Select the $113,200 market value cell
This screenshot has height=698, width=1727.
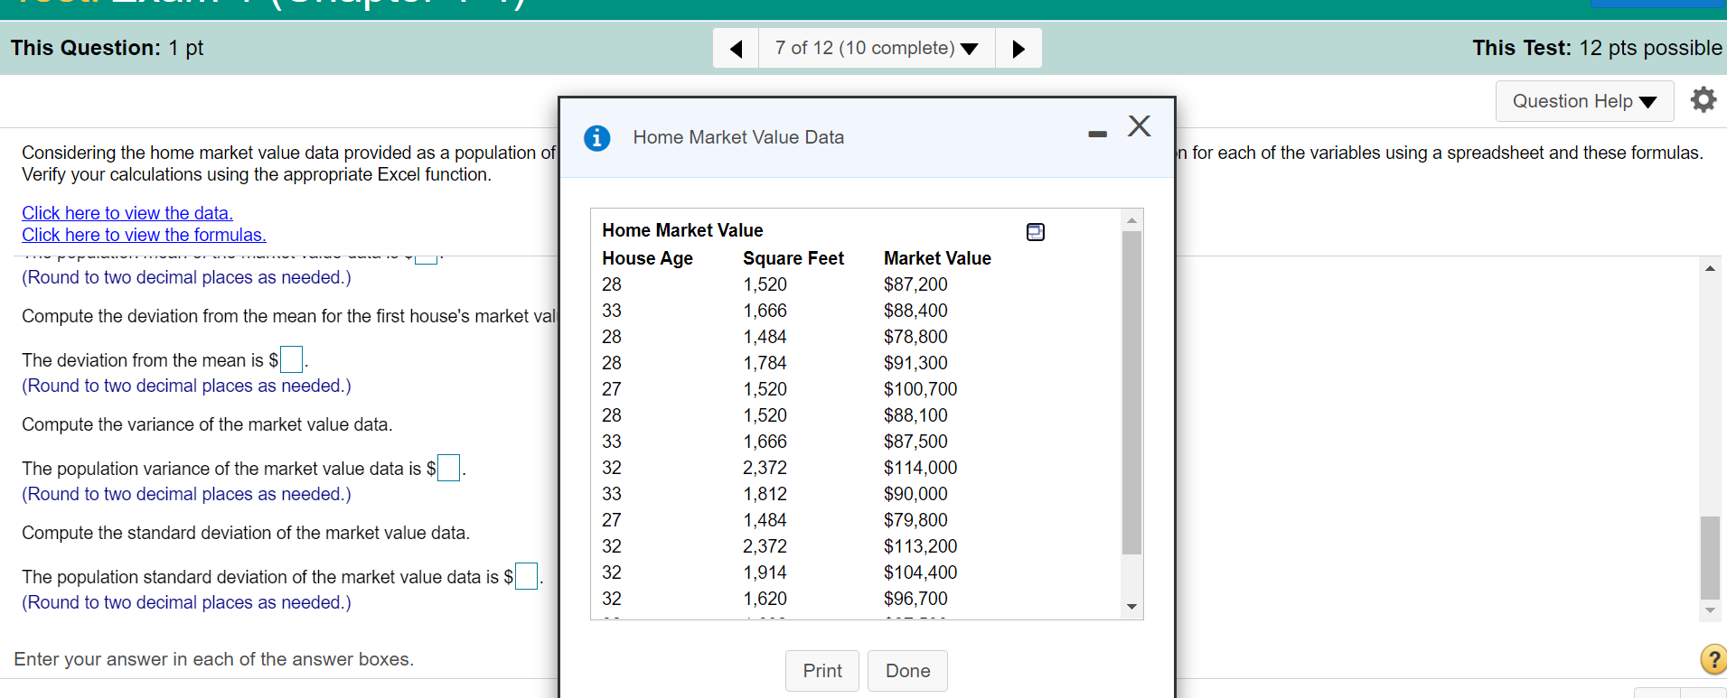920,546
